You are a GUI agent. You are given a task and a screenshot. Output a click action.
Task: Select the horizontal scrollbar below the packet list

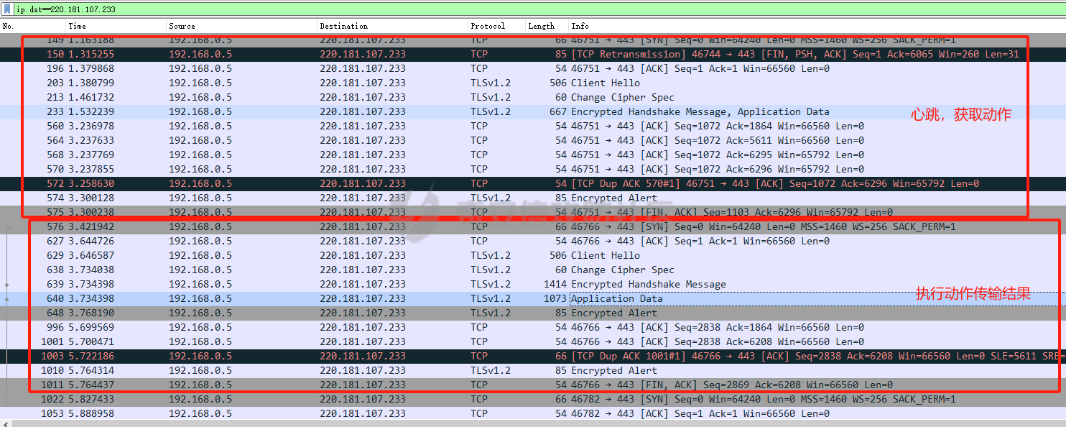[x=533, y=423]
